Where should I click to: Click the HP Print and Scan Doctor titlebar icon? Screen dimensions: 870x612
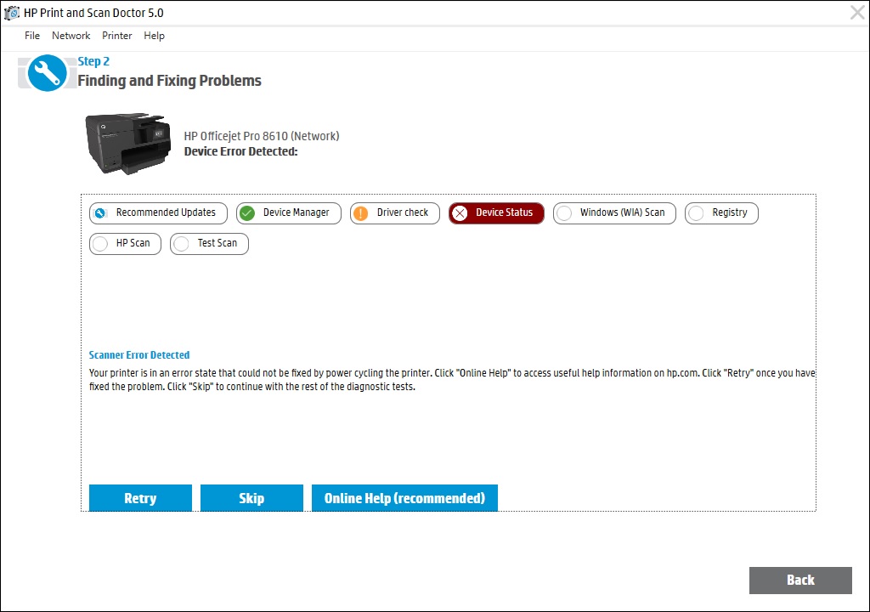coord(11,12)
